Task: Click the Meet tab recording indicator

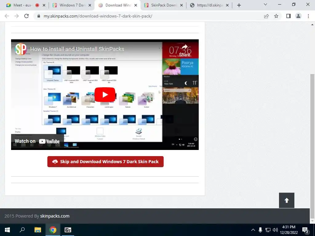Action: click(37, 6)
